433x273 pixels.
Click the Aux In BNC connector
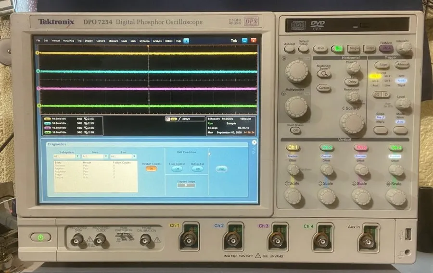coord(368,242)
